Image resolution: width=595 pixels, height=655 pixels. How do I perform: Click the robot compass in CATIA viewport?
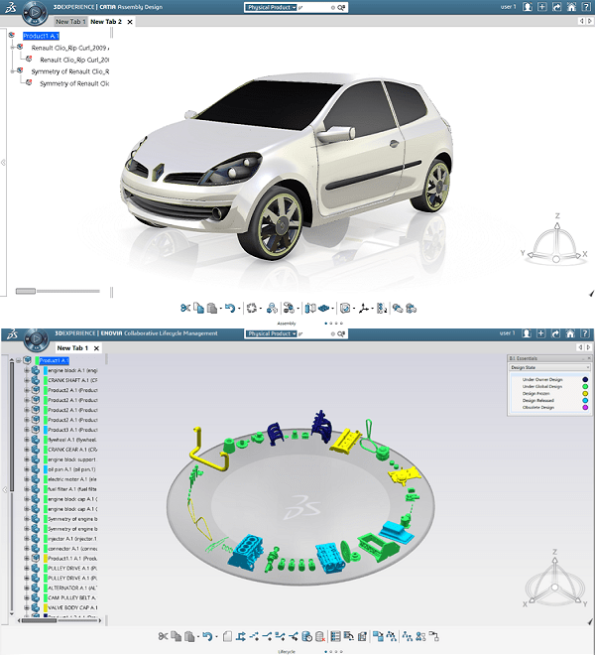pos(555,242)
